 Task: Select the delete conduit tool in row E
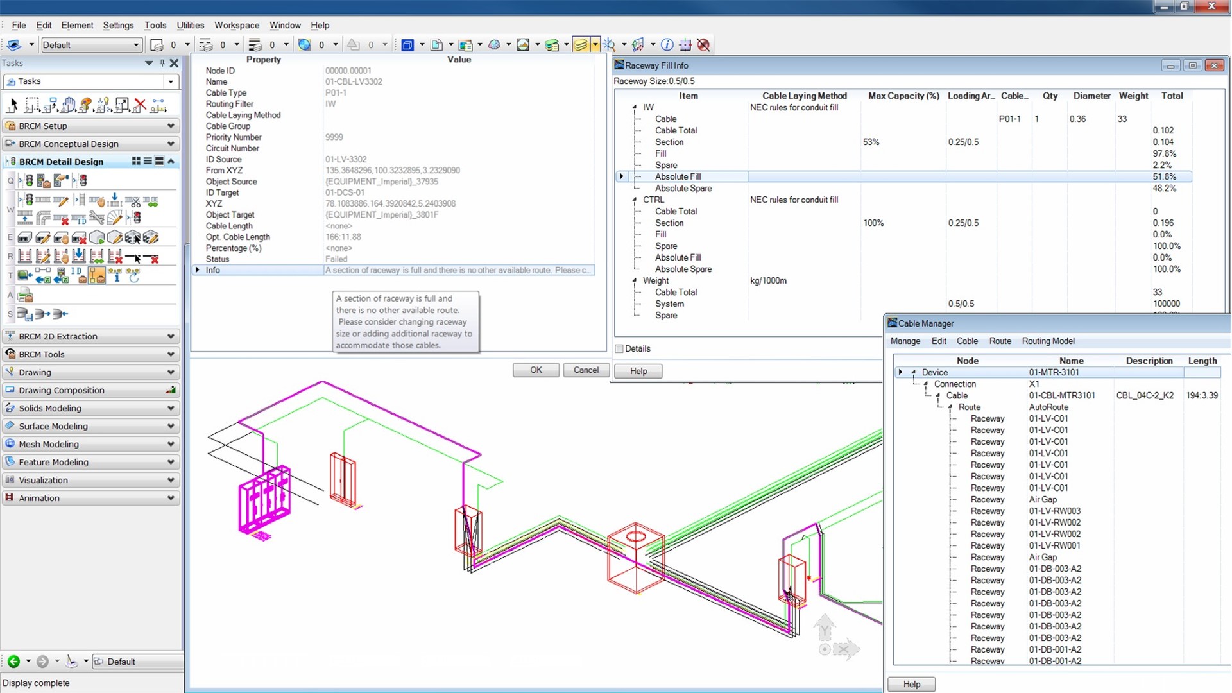coord(79,238)
